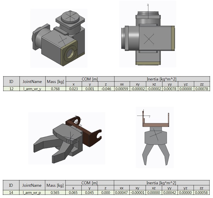Click ID header above row 14
The image size is (213, 198).
click(x=11, y=185)
